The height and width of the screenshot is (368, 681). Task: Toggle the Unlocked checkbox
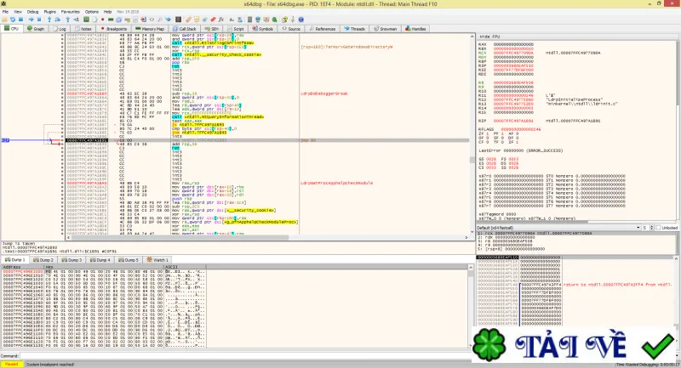click(659, 228)
